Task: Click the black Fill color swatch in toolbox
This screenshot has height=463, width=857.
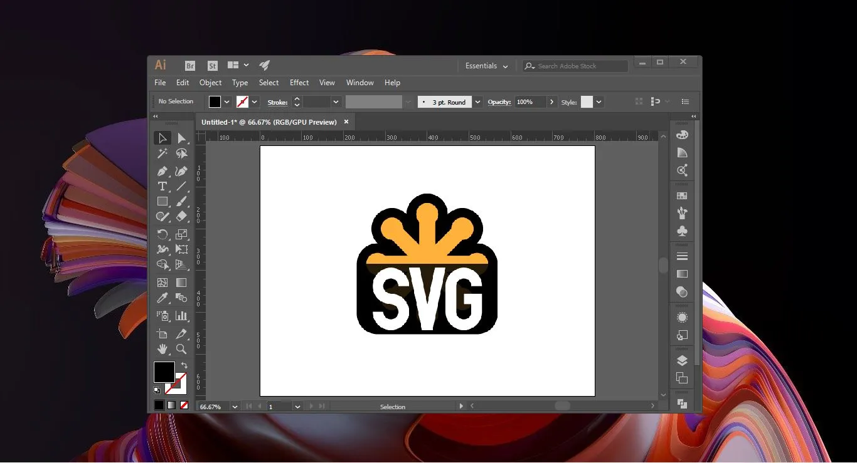Action: point(164,372)
